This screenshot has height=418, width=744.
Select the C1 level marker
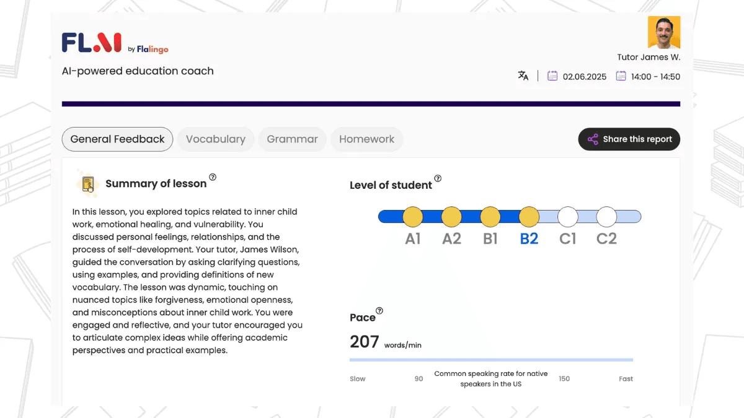point(568,217)
